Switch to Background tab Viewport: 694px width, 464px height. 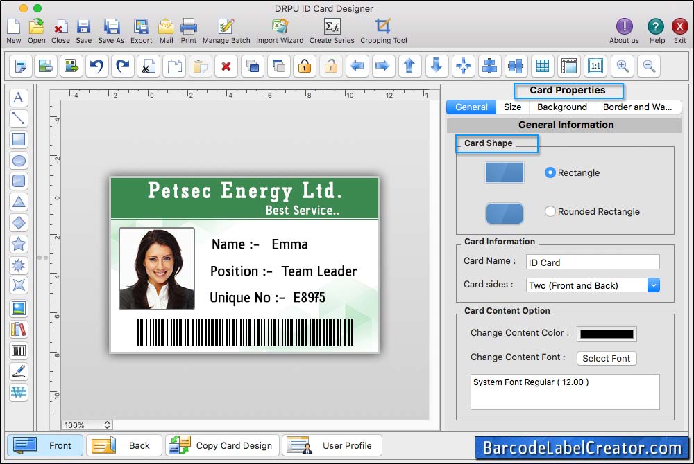(562, 107)
